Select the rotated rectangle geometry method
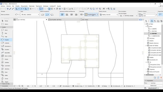This screenshot has width=163, height=92. coord(52,15)
